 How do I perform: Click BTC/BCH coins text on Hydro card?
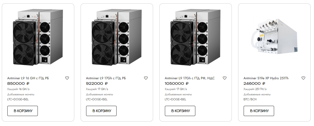pyautogui.click(x=250, y=99)
